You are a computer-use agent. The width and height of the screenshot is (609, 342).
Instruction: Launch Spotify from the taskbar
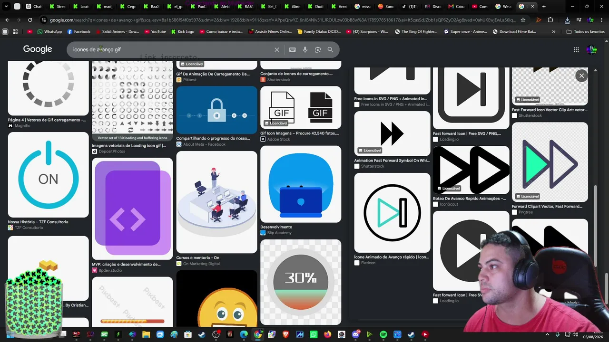coord(383,334)
